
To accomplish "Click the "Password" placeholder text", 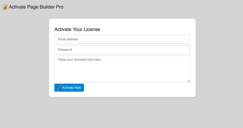I will click(65, 50).
